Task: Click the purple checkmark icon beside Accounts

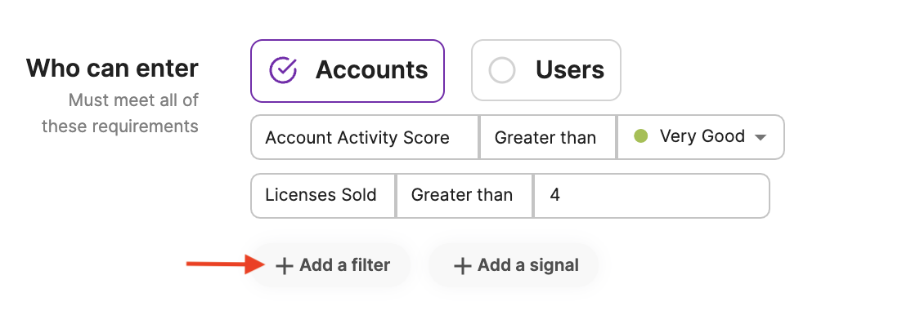Action: coord(283,70)
